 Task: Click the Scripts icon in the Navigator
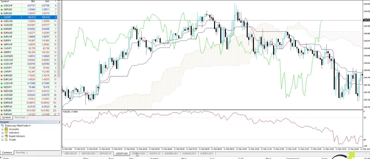pos(7,140)
